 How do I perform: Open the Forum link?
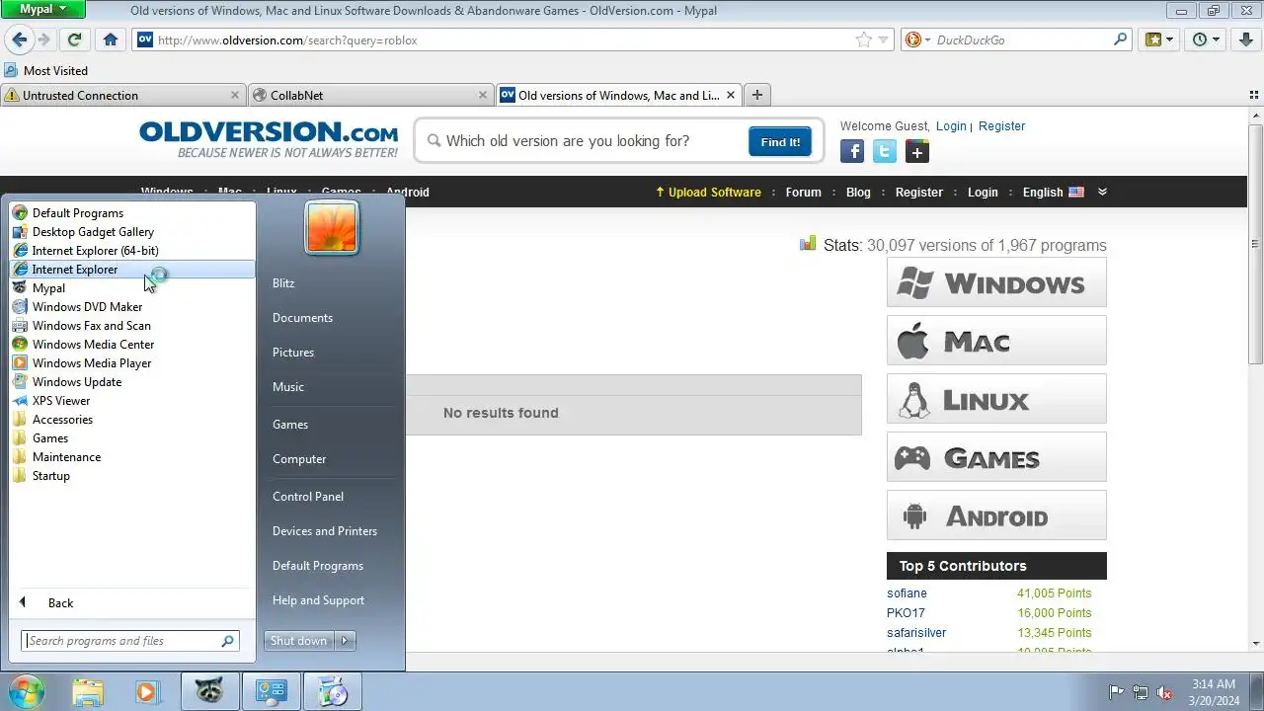803,193
